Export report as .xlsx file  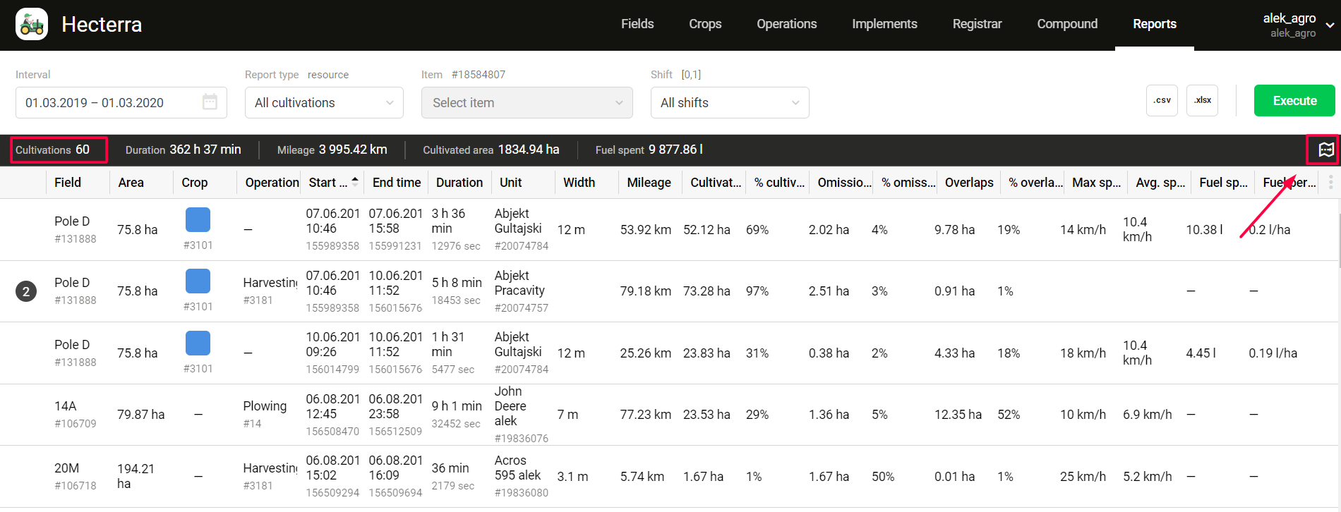[1202, 101]
